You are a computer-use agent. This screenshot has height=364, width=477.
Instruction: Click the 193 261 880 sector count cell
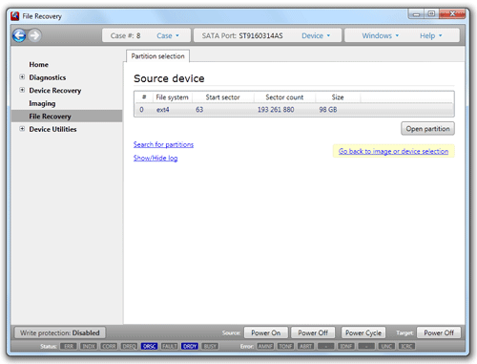coord(276,110)
